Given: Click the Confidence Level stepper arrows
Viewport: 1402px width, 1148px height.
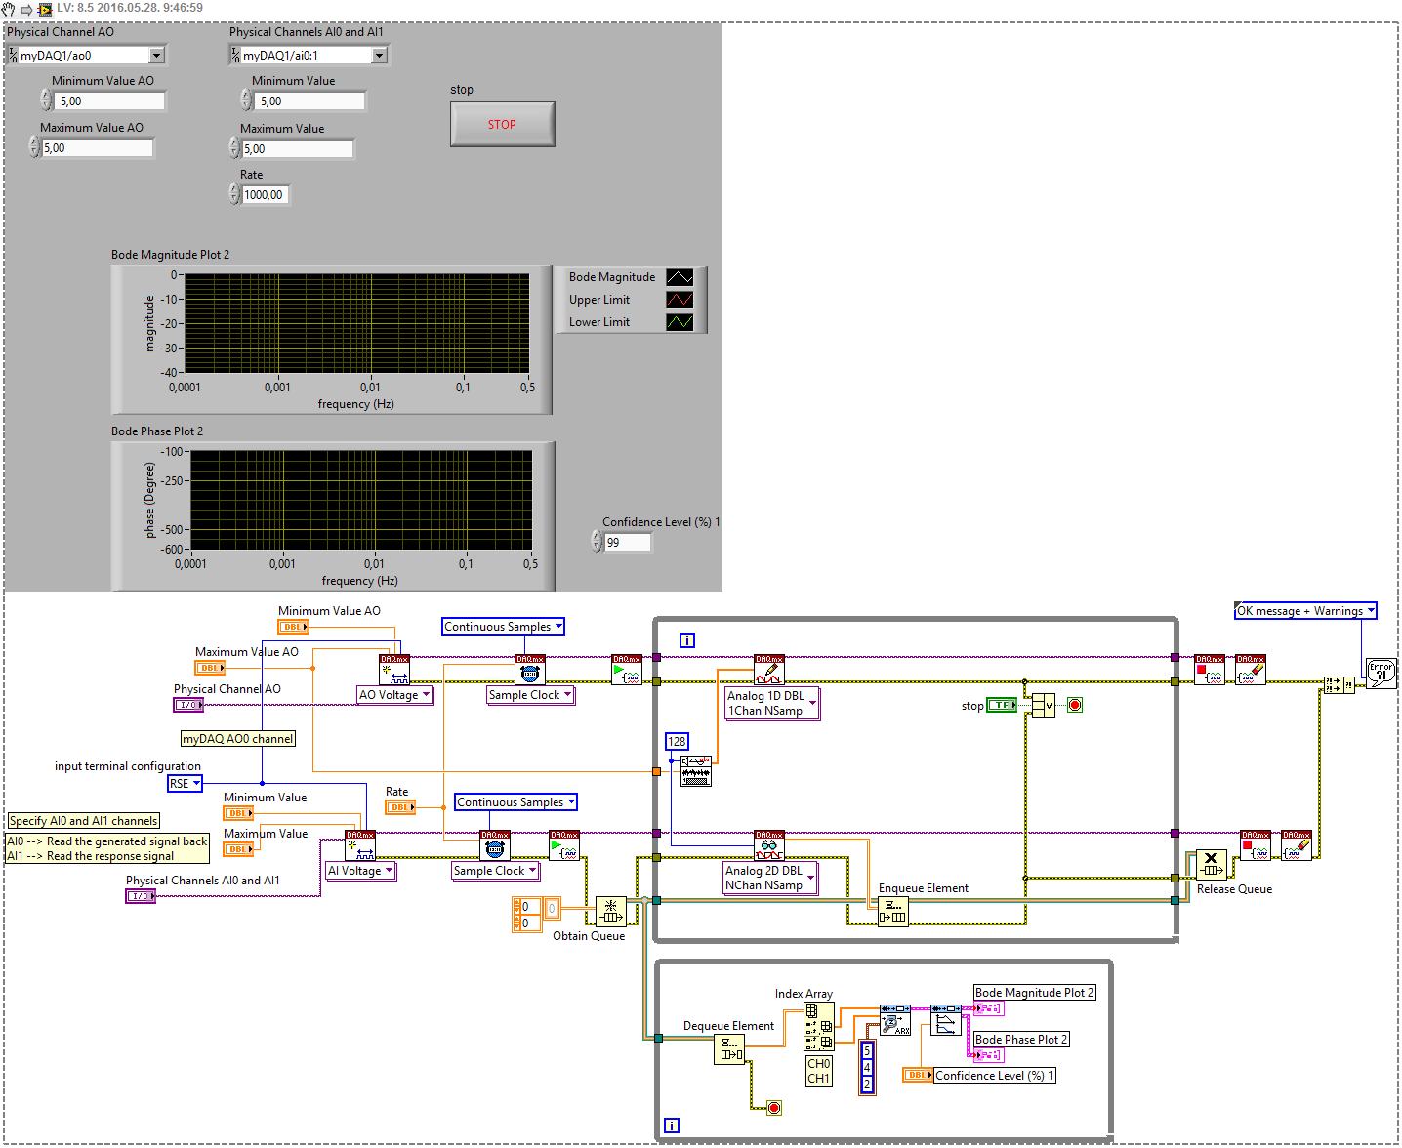Looking at the screenshot, I should 597,542.
